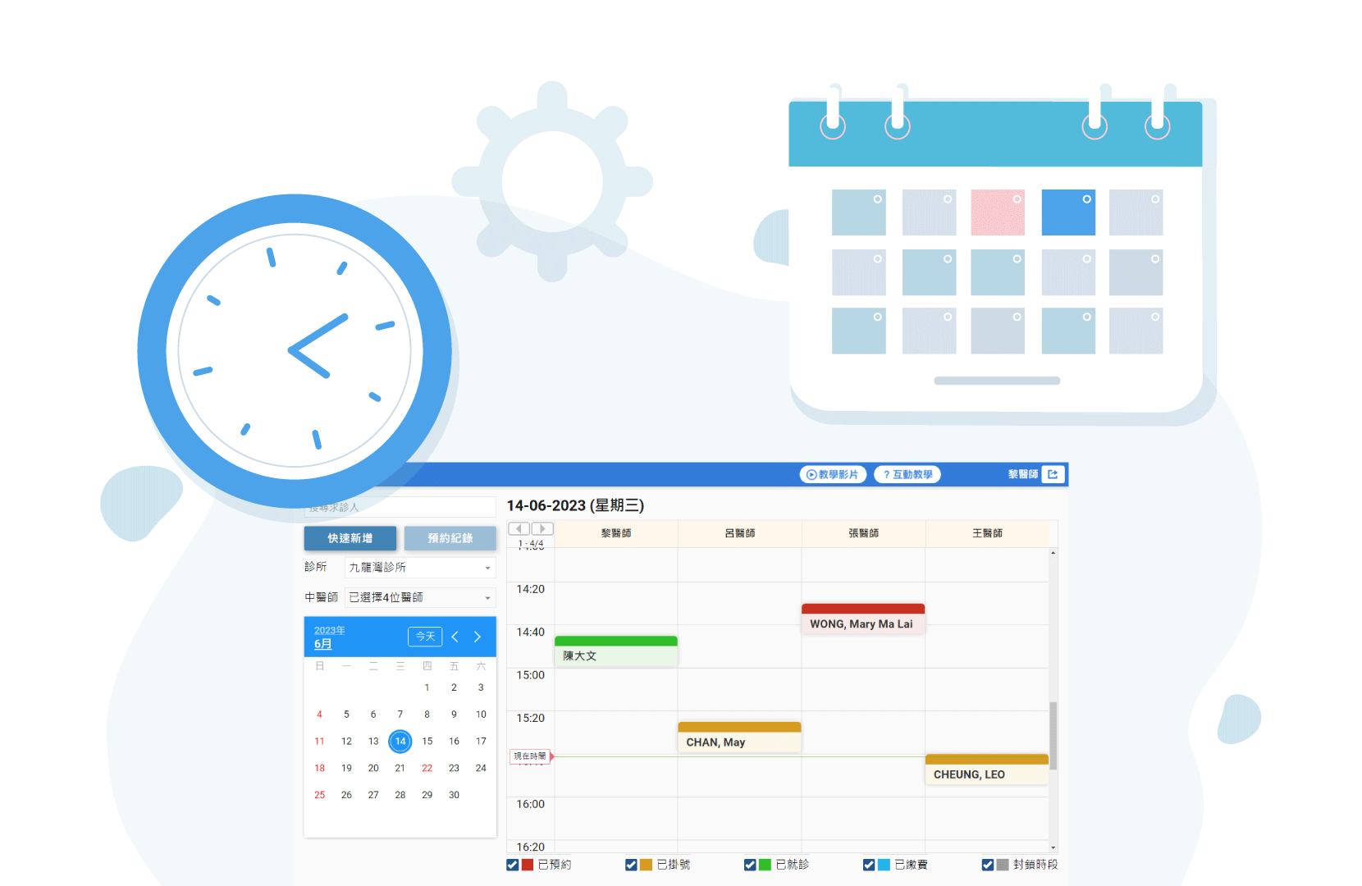
Task: Expand the 中醫師 dropdown 已選擇4位醫師
Action: pos(420,597)
